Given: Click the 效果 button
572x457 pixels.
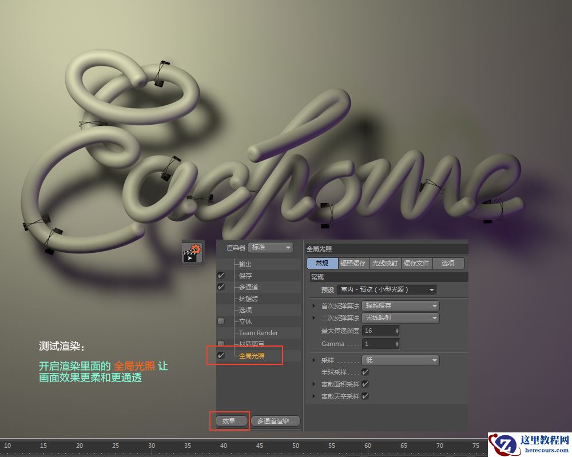Looking at the screenshot, I should (230, 420).
